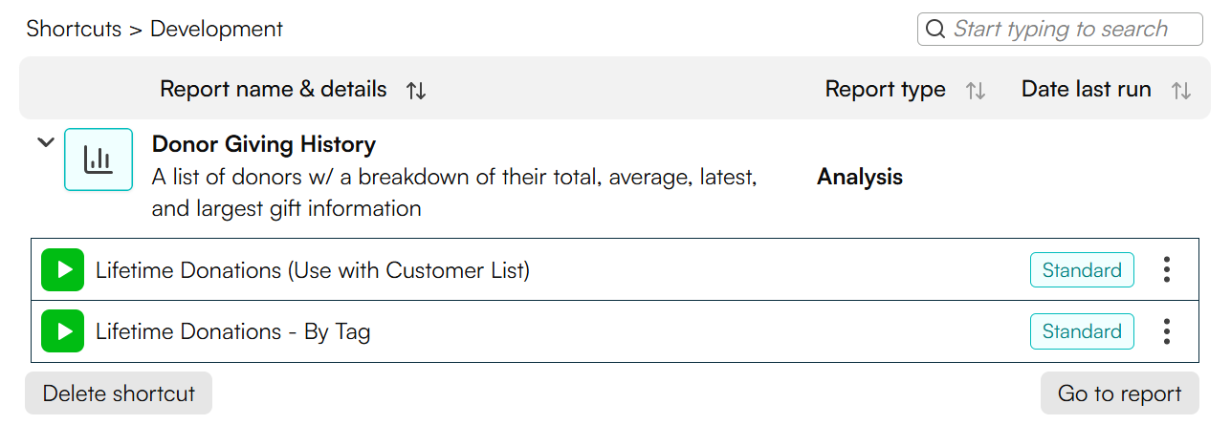The image size is (1231, 425).
Task: Focus the Start typing to search field
Action: click(x=1060, y=30)
